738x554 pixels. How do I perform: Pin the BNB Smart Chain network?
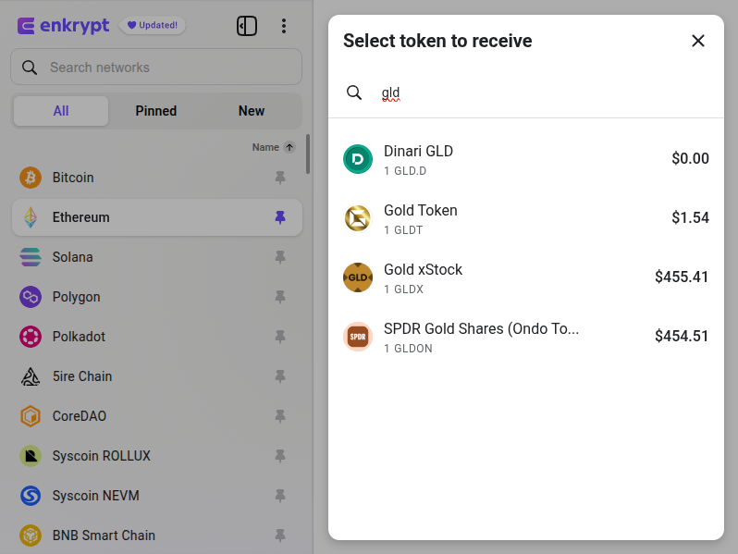pyautogui.click(x=280, y=536)
